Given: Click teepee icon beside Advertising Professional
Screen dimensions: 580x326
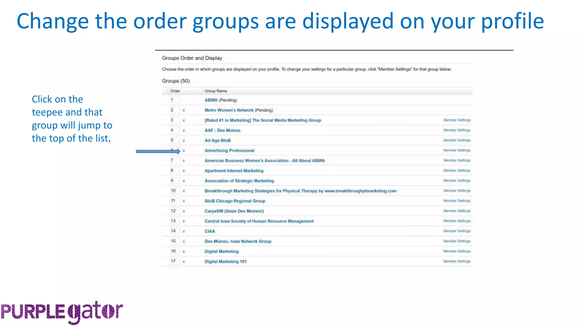Looking at the screenshot, I should [184, 151].
